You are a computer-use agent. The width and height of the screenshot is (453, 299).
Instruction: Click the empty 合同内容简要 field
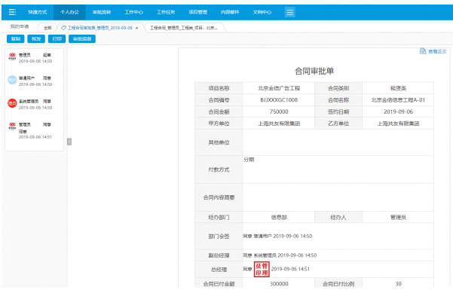tap(338, 197)
